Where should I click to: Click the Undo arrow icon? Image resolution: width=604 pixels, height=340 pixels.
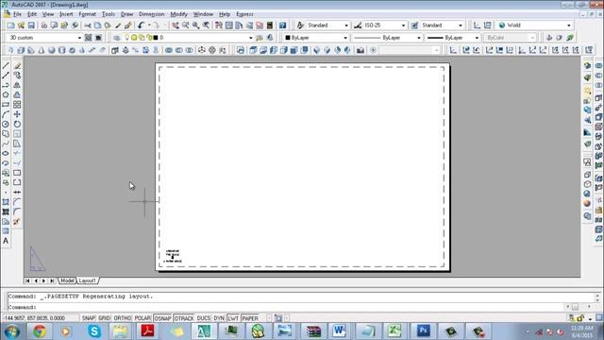(x=141, y=25)
